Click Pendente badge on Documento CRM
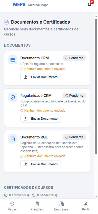Screen dimensions: 98x214 [x=74, y=58]
